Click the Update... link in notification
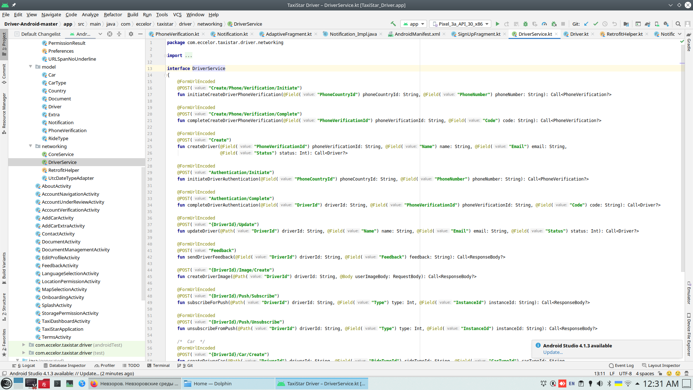Image resolution: width=693 pixels, height=390 pixels. (553, 352)
